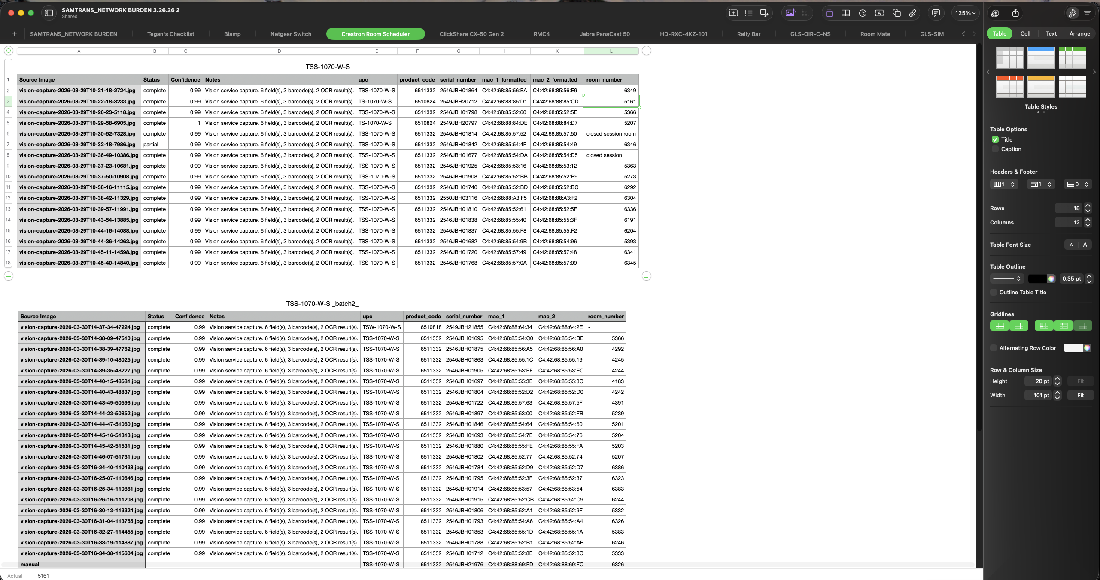The width and height of the screenshot is (1100, 580).
Task: Insert a Shape from the toolbar
Action: (896, 13)
